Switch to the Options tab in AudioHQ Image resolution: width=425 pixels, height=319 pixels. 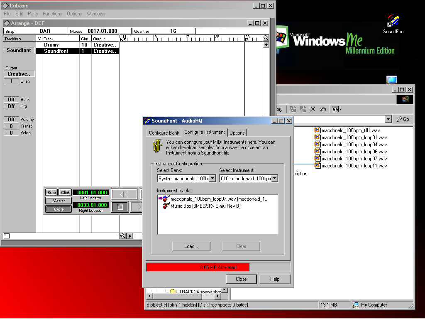[x=237, y=133]
